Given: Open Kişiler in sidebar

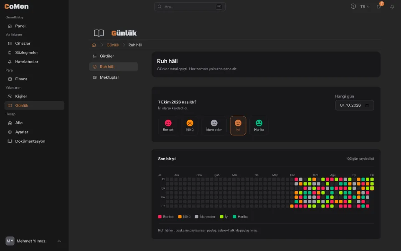Looking at the screenshot, I should [x=34, y=96].
